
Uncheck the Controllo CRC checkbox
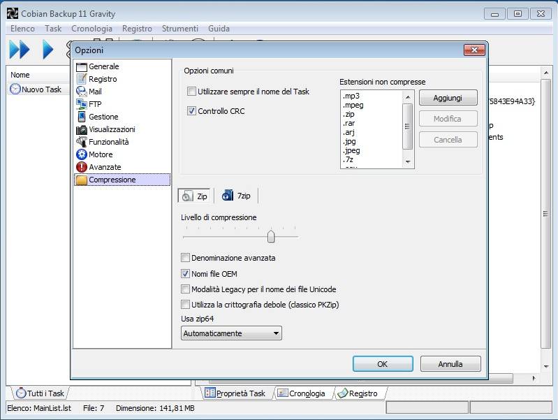tap(192, 111)
